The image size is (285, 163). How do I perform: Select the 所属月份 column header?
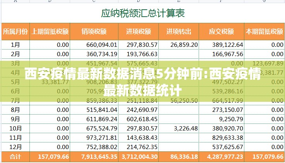(15, 32)
